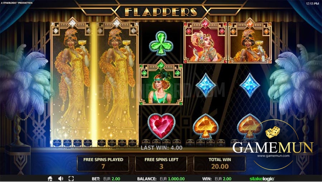
Task: Mute the game sound speaker icon
Action: (60, 178)
